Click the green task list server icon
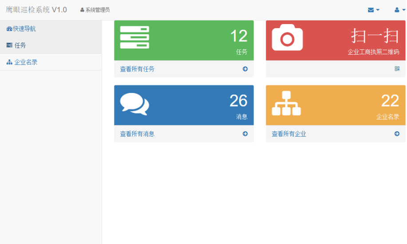The height and width of the screenshot is (244, 407). tap(134, 37)
